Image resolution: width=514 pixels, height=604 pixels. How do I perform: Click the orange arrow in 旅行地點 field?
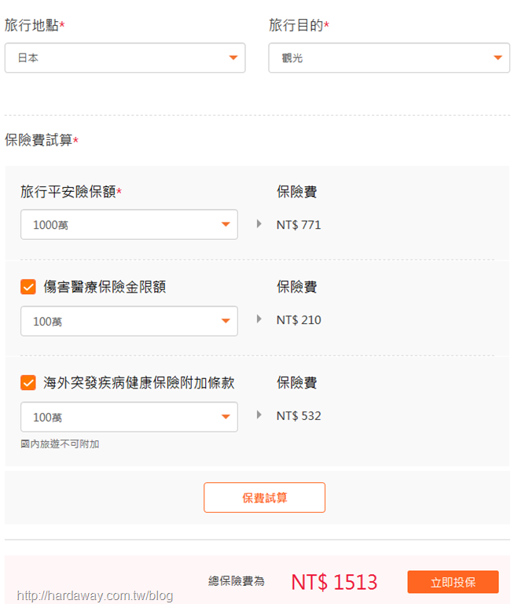pyautogui.click(x=233, y=57)
